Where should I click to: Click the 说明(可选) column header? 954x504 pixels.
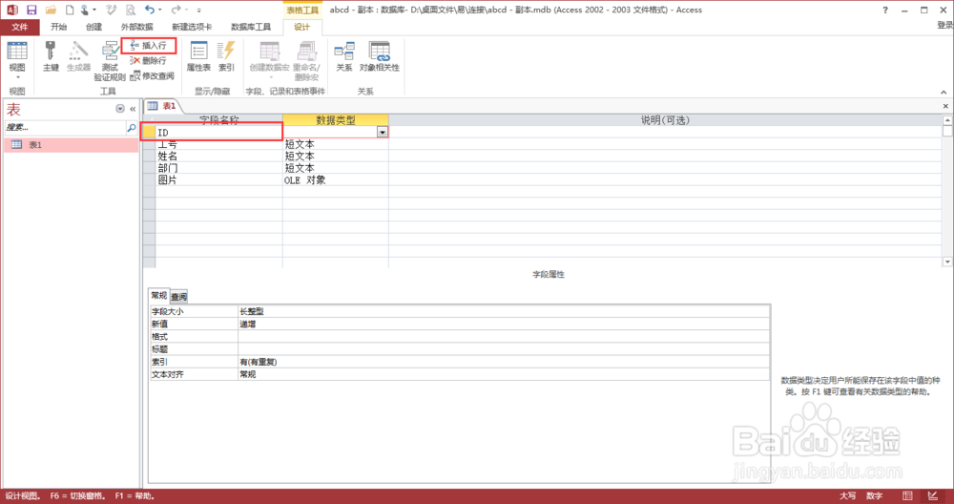(x=666, y=120)
